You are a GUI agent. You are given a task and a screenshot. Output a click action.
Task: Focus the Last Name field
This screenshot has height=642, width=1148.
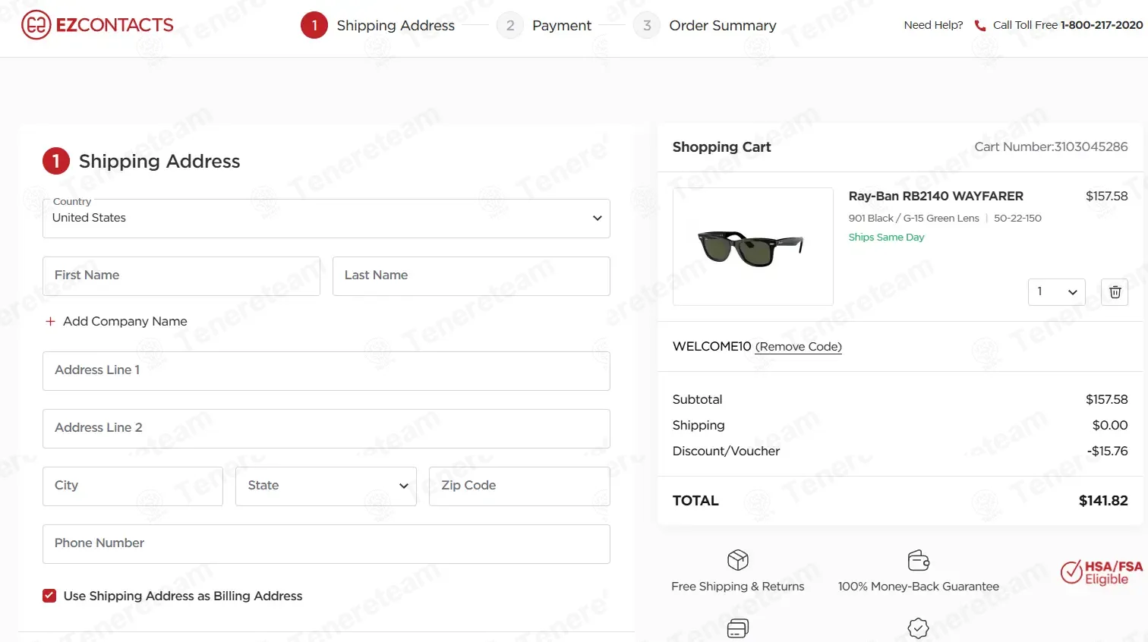tap(471, 276)
